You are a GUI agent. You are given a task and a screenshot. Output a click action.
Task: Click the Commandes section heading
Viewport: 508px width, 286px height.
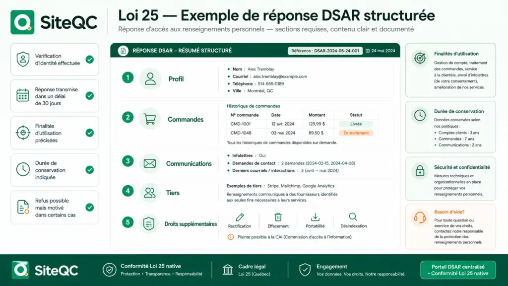coord(186,119)
